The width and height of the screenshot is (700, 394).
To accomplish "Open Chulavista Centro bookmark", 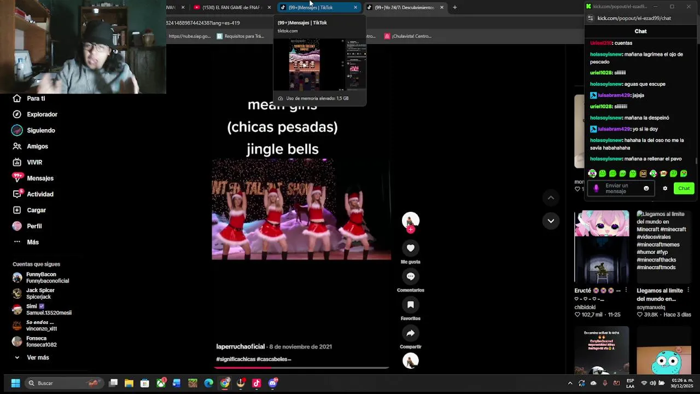I will coord(408,36).
